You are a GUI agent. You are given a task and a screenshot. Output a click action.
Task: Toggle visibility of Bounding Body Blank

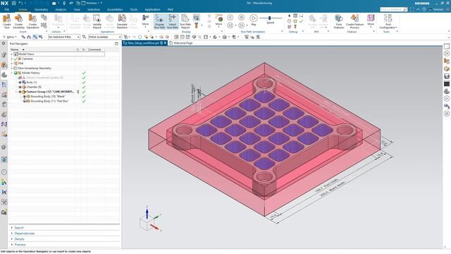pos(25,97)
